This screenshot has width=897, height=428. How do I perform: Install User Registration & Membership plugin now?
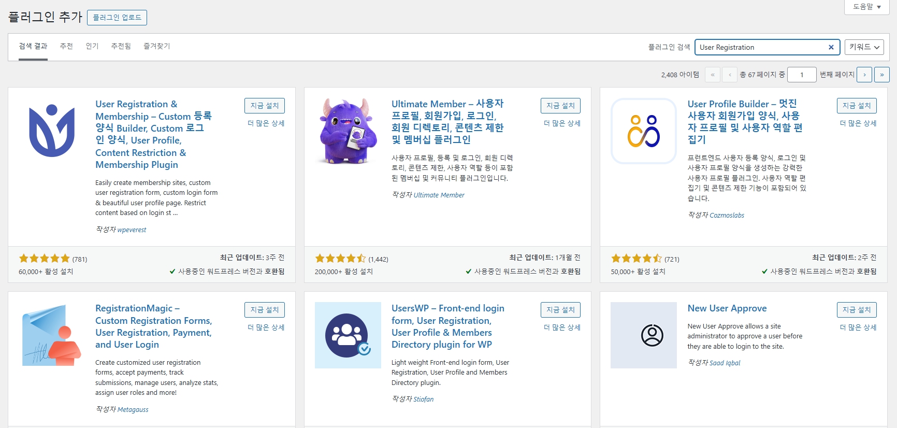click(x=264, y=106)
